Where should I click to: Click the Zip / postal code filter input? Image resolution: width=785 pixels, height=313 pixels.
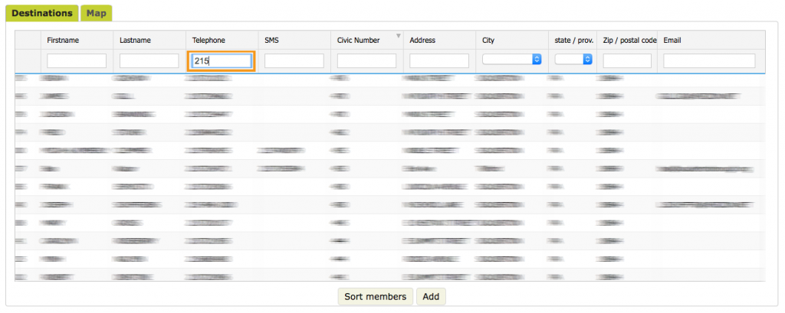(x=627, y=61)
